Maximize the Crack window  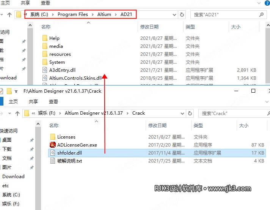point(253,91)
